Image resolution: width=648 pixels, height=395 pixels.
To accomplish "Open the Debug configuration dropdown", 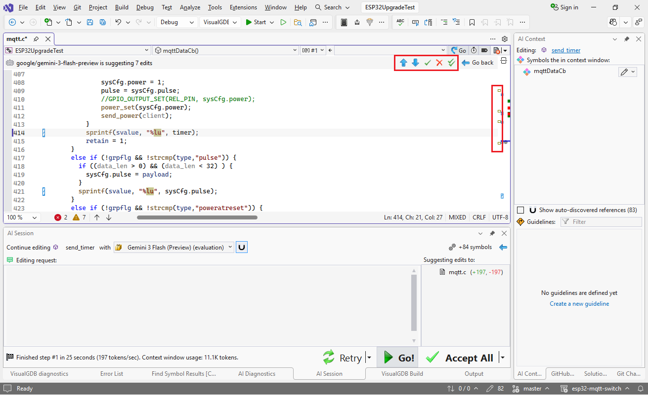I will tap(191, 22).
